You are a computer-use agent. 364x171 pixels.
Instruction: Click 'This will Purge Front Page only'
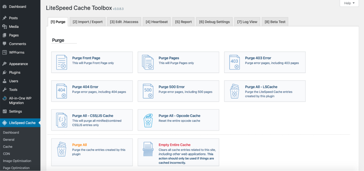tap(93, 63)
